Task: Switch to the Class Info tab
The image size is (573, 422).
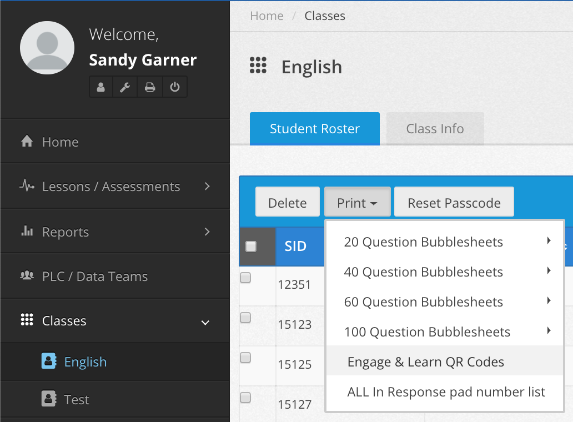Action: point(435,129)
